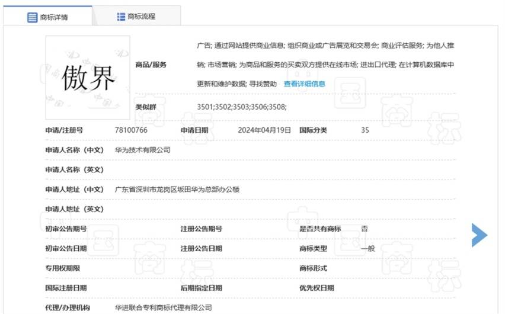The height and width of the screenshot is (314, 505).
Task: Open the 商标详情 tab
Action: click(47, 17)
